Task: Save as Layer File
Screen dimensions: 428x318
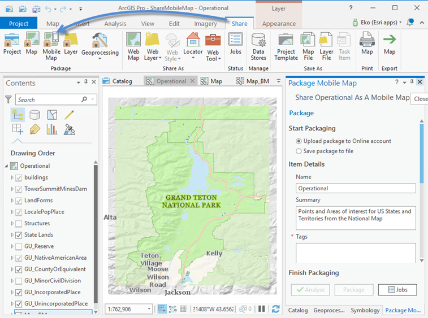Action: 326,46
